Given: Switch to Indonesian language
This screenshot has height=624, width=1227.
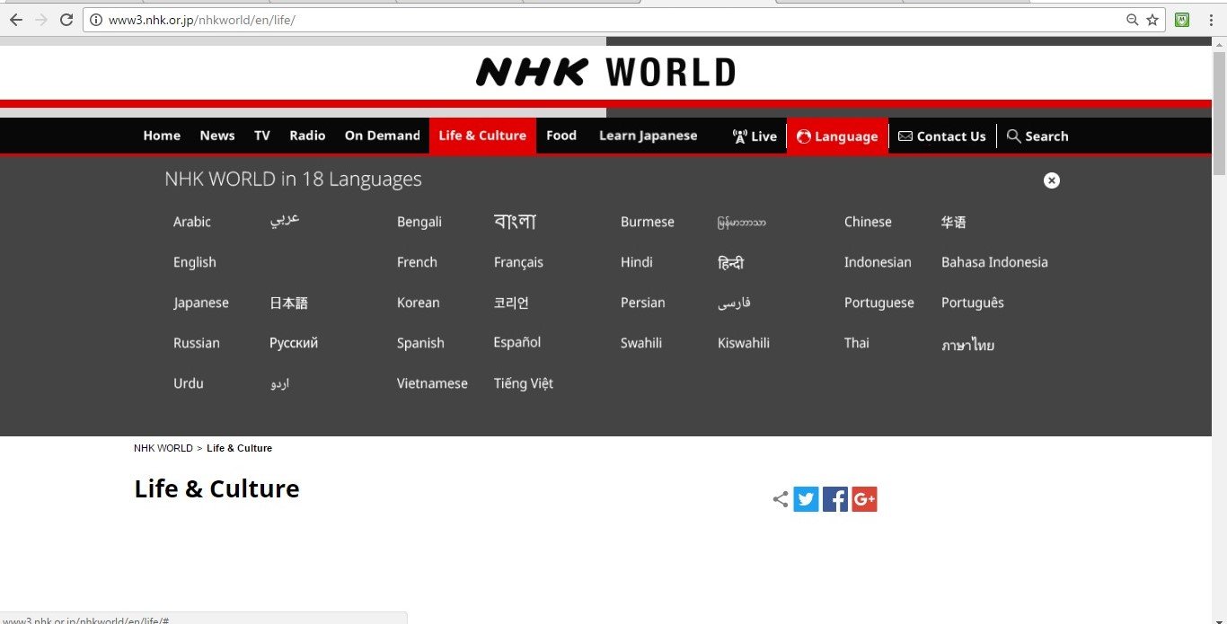Looking at the screenshot, I should 878,262.
